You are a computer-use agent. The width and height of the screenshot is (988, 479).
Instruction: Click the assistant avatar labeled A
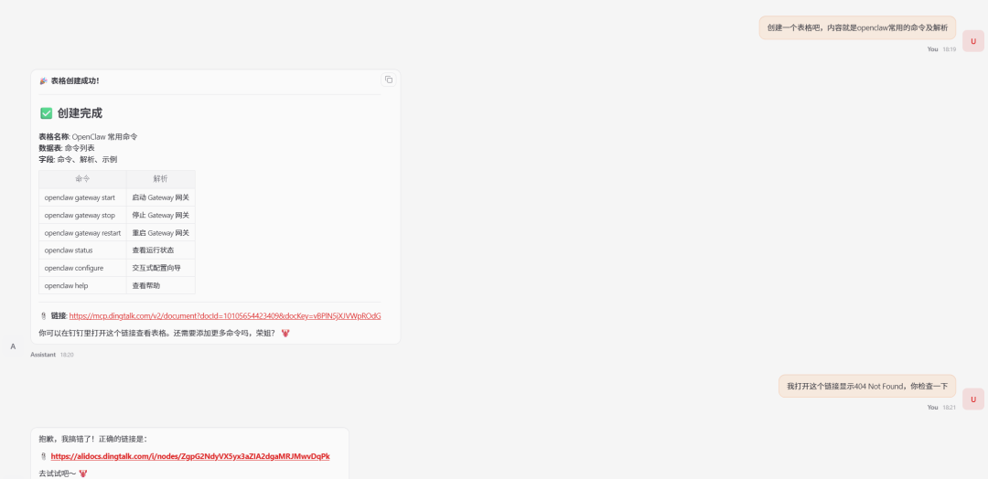point(13,346)
